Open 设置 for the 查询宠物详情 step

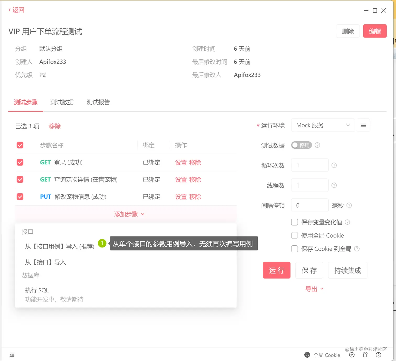[181, 180]
